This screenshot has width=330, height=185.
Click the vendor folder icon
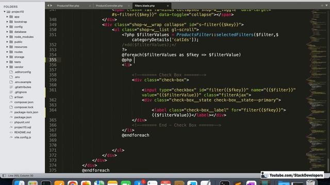point(11,67)
